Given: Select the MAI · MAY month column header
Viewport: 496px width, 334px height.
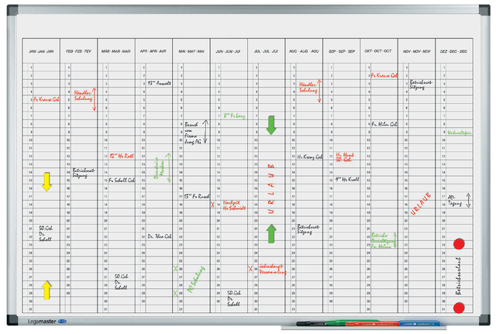Looking at the screenshot, I should pos(191,50).
